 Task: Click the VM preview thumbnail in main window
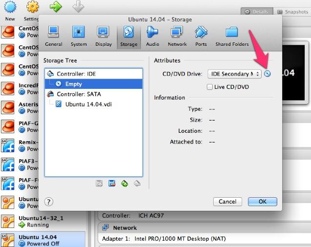click(x=293, y=73)
